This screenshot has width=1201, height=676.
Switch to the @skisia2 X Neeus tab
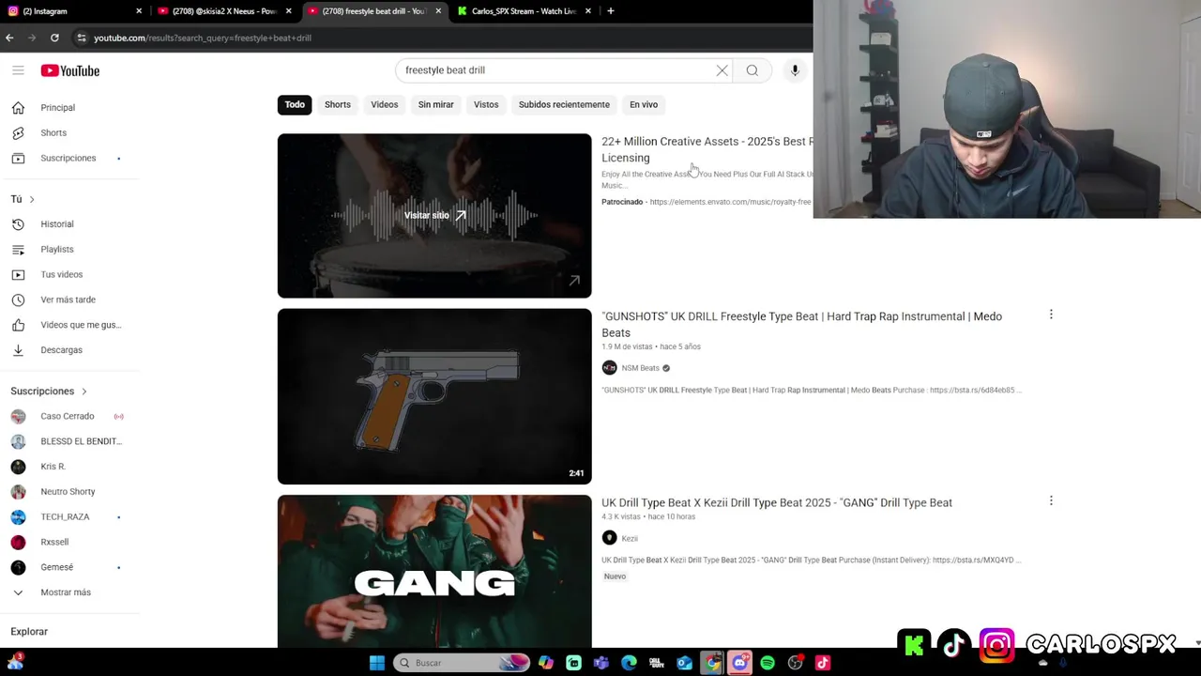223,11
